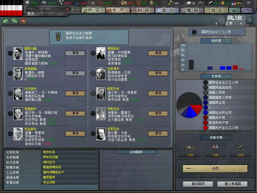The image size is (257, 193).
Task: Close the 政治 politics panel
Action: point(250,21)
